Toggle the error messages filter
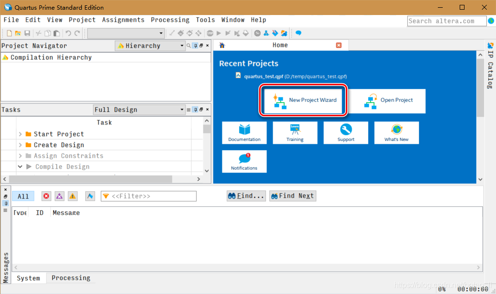 point(46,196)
